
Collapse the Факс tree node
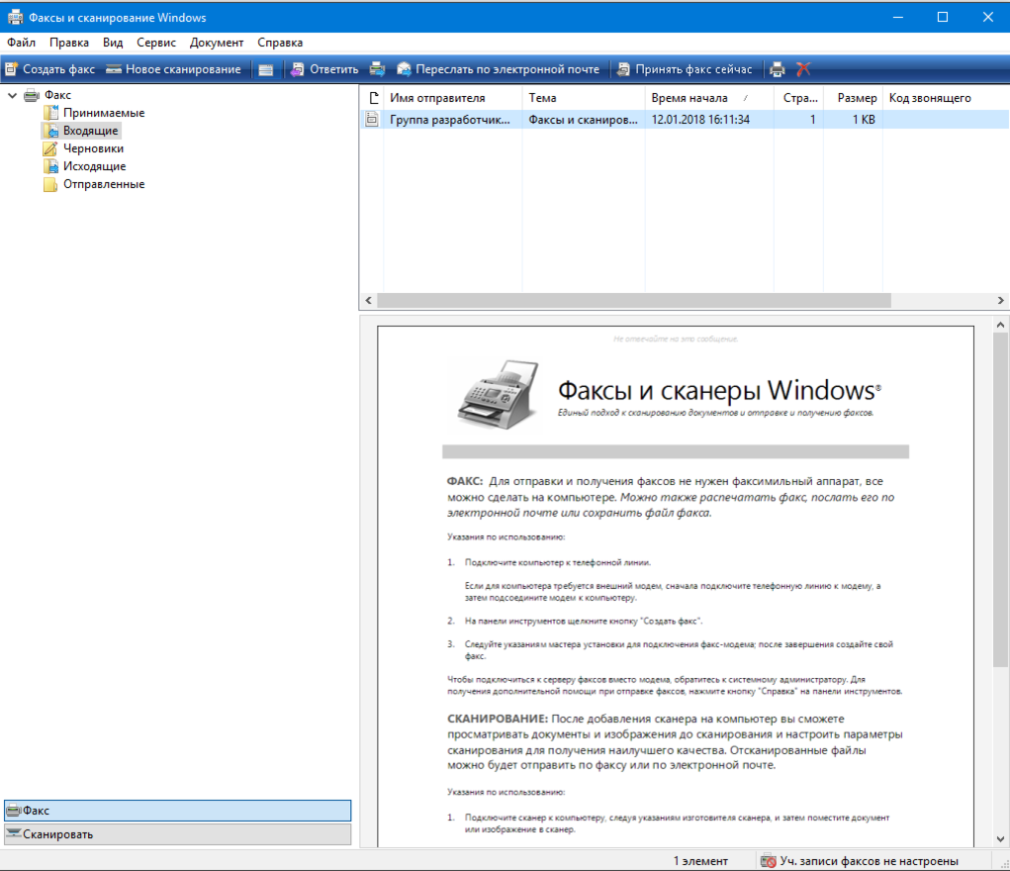pos(12,95)
